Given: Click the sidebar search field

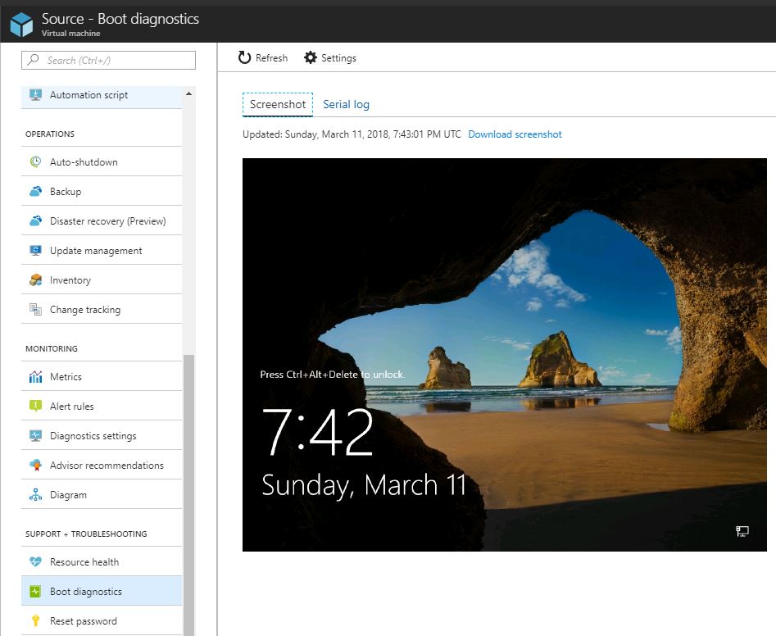Looking at the screenshot, I should click(109, 60).
